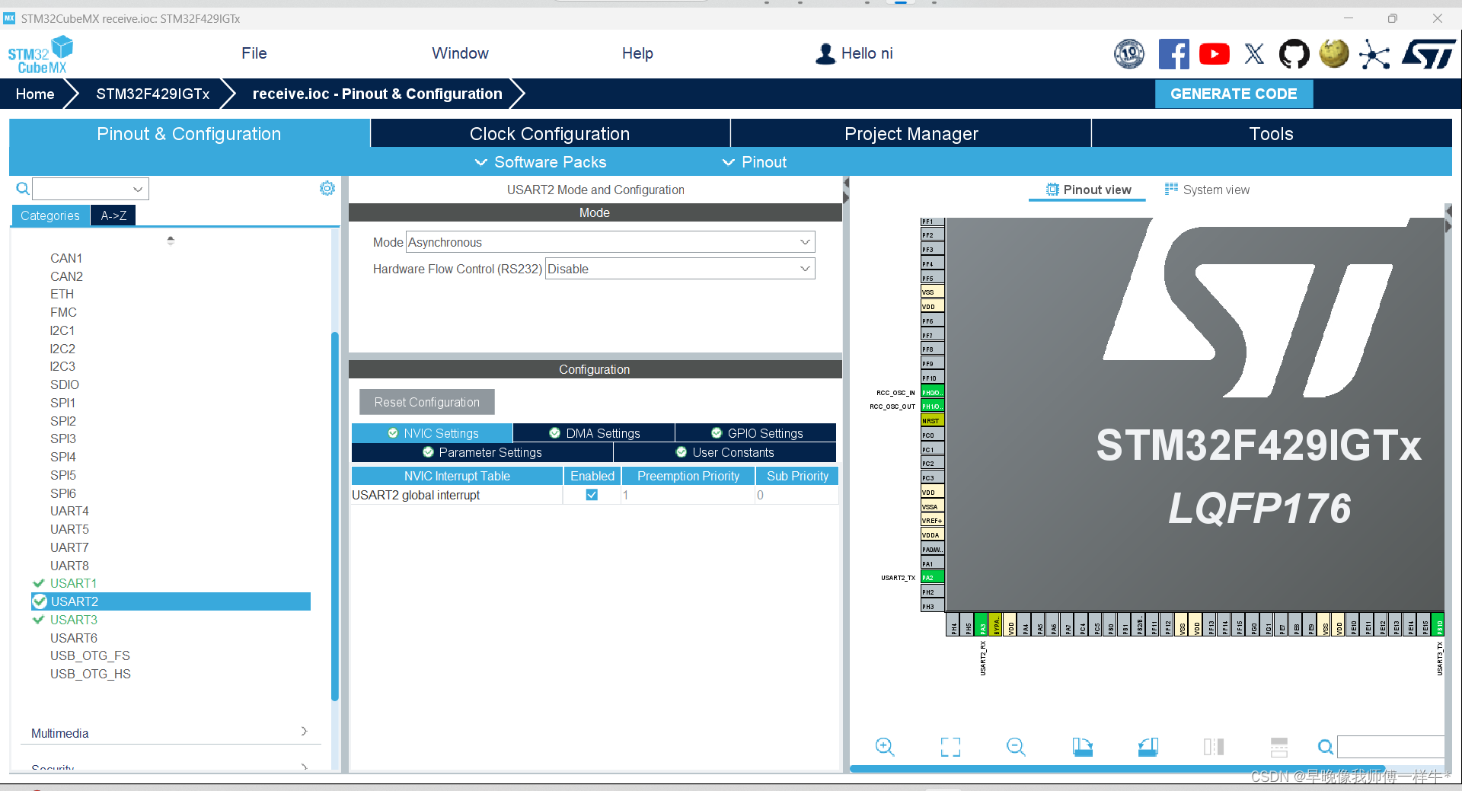This screenshot has height=791, width=1462.
Task: Open the Hardware Flow Control dropdown
Action: point(680,269)
